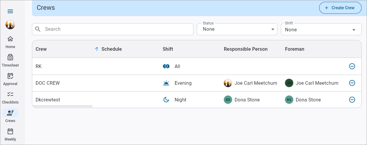Image resolution: width=367 pixels, height=145 pixels.
Task: Click Dona Stone foreman name
Action: pyautogui.click(x=309, y=100)
